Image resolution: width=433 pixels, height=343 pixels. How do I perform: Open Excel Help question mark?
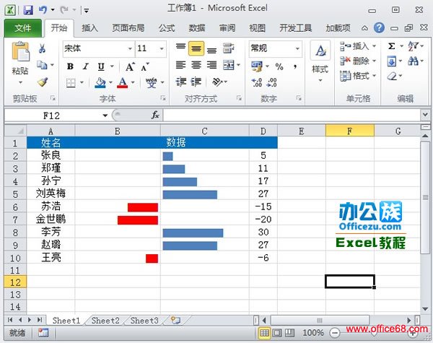coord(379,27)
